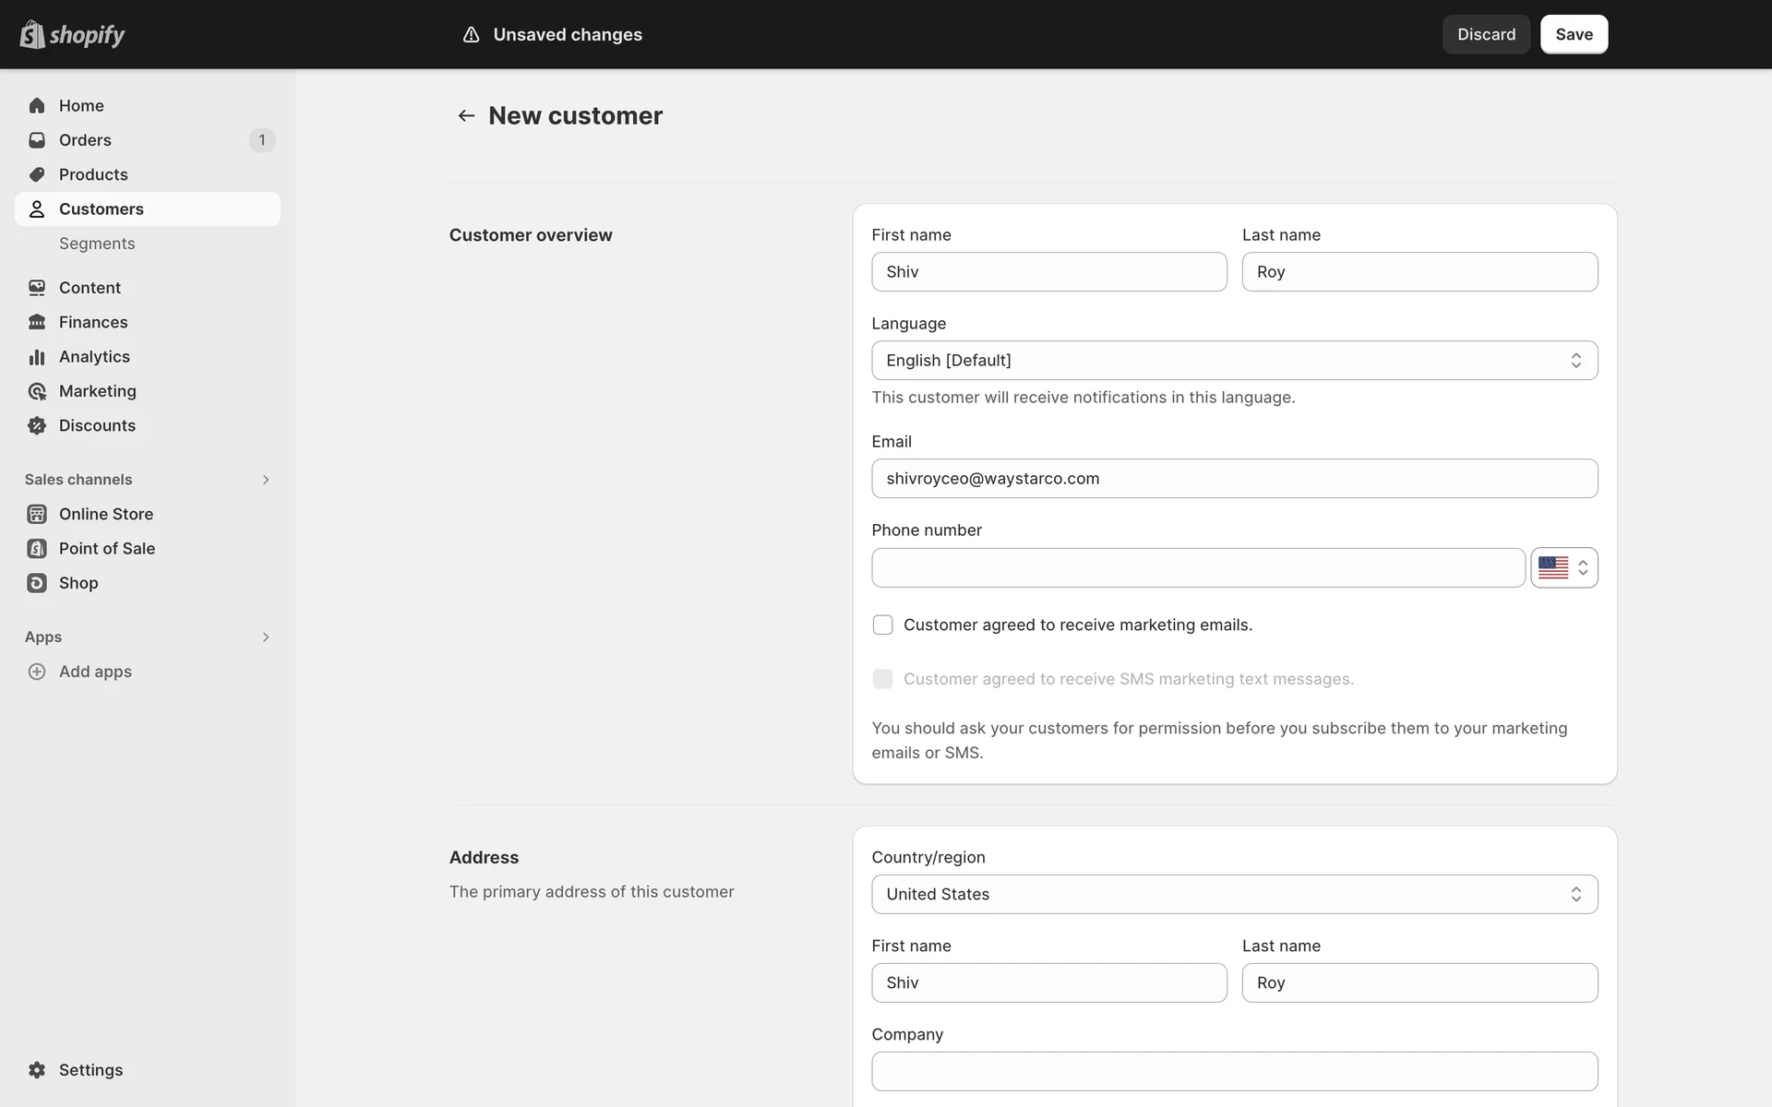1772x1107 pixels.
Task: Click the Discounts badge icon
Action: [x=37, y=425]
